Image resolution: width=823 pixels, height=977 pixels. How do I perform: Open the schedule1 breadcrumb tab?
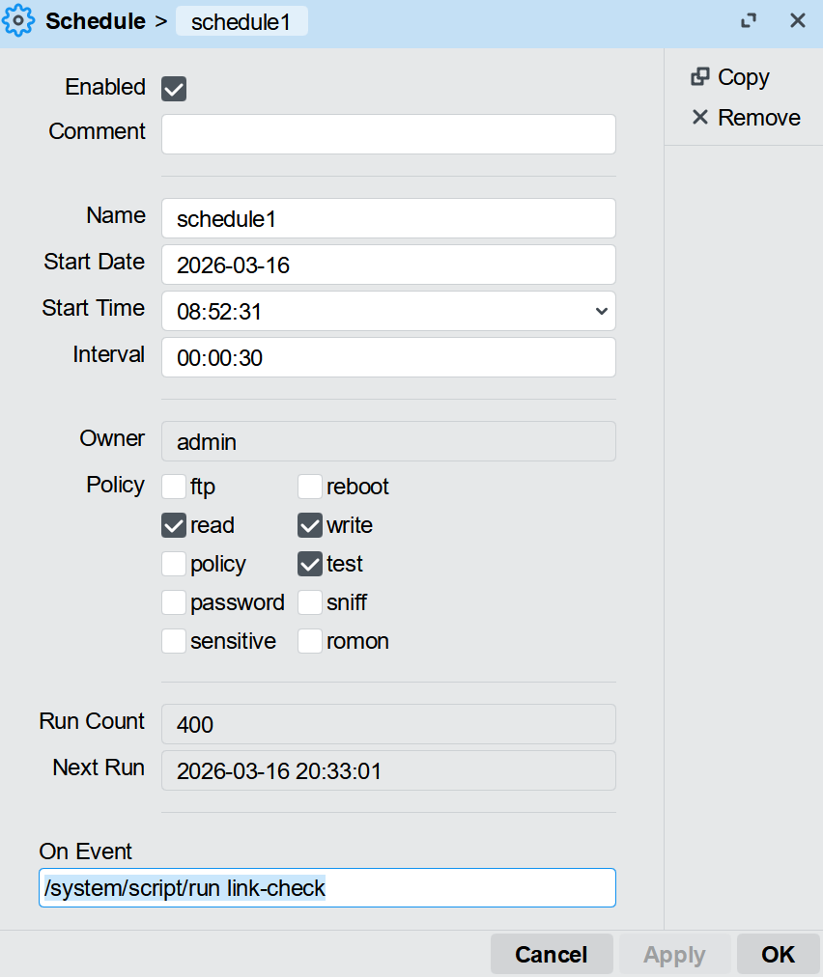pos(241,22)
